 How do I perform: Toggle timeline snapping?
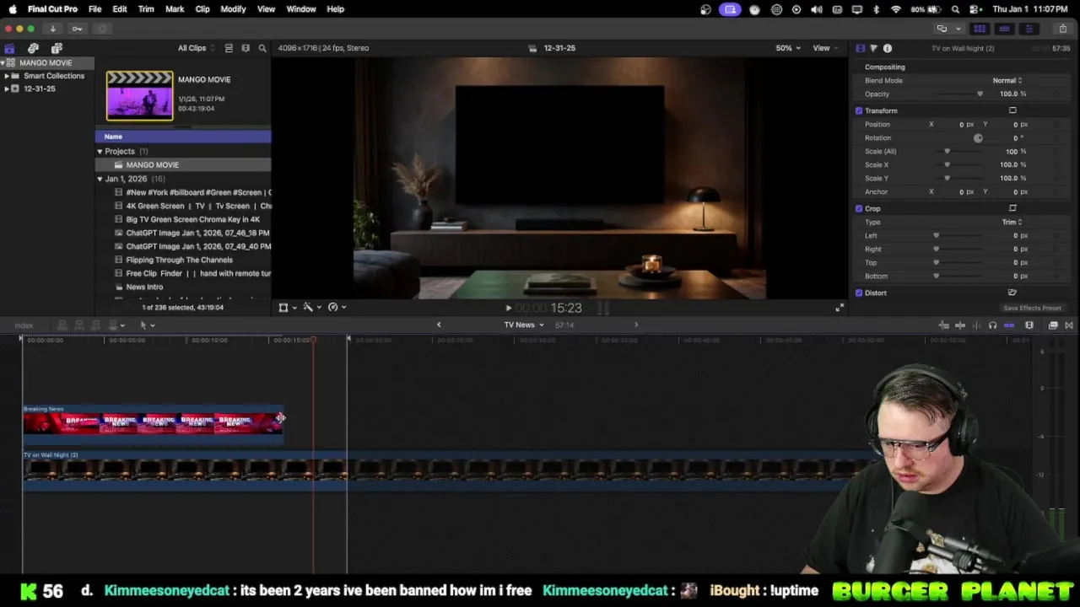point(1009,325)
